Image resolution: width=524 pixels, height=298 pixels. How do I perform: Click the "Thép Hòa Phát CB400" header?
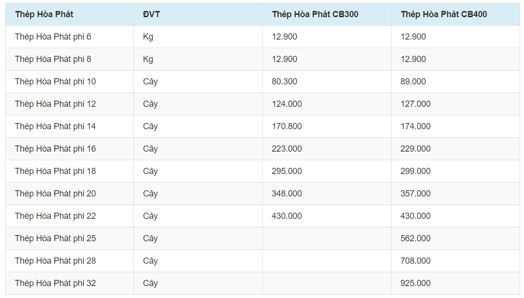point(444,14)
